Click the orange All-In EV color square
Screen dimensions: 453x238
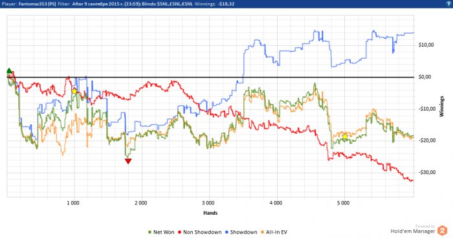[x=262, y=232]
